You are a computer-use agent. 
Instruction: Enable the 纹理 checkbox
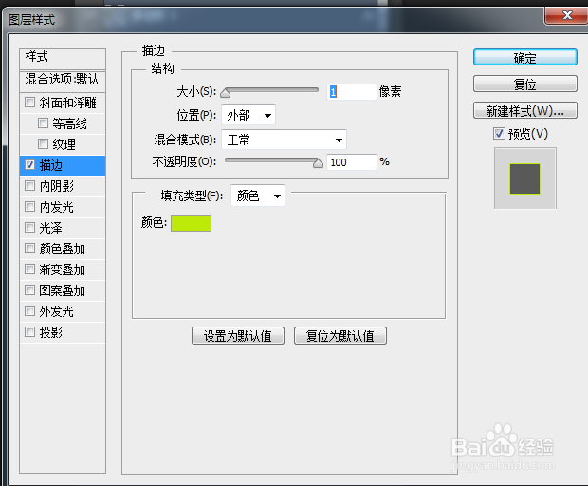click(x=43, y=143)
